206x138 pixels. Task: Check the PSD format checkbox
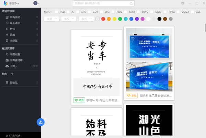coord(57,12)
